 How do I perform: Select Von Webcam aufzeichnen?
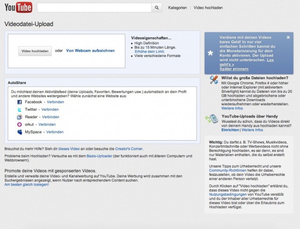coord(90,51)
